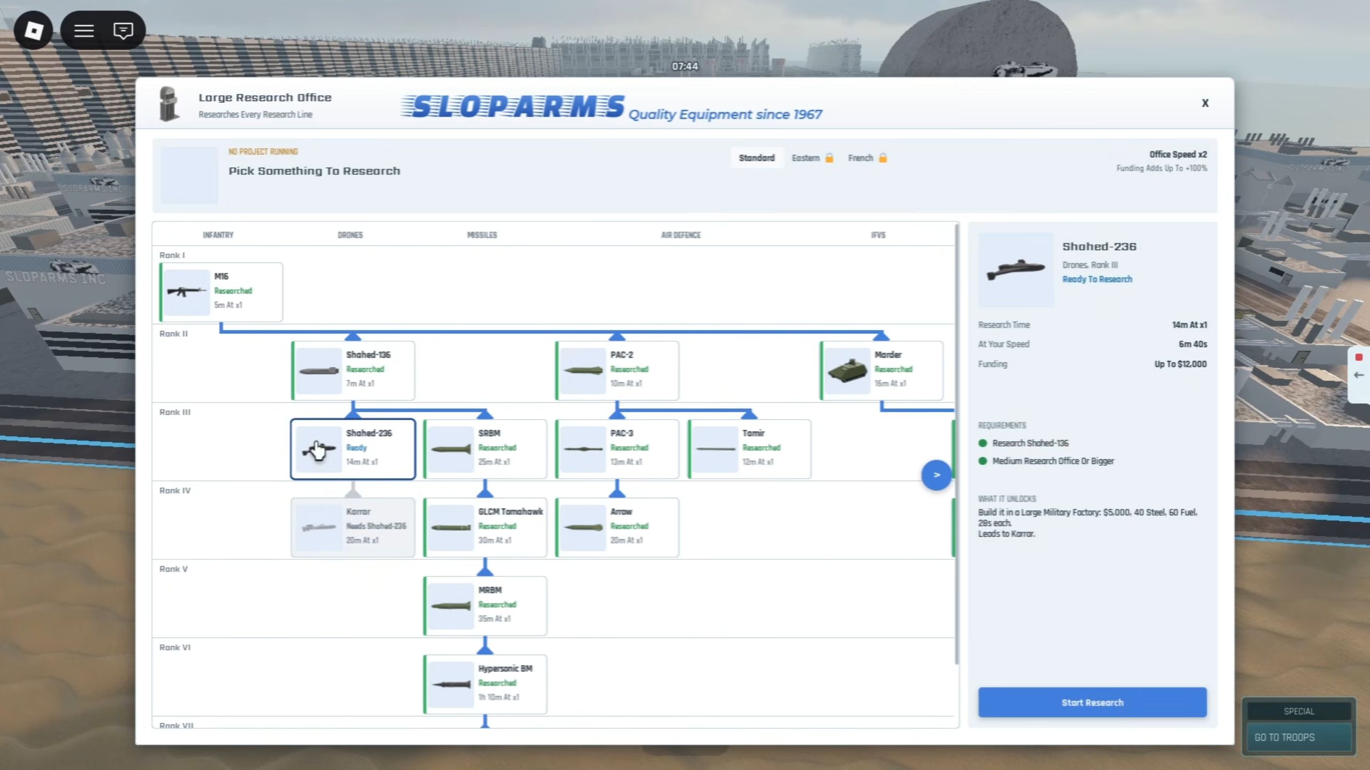
Task: Click the INFANTRY column header
Action: (x=218, y=235)
